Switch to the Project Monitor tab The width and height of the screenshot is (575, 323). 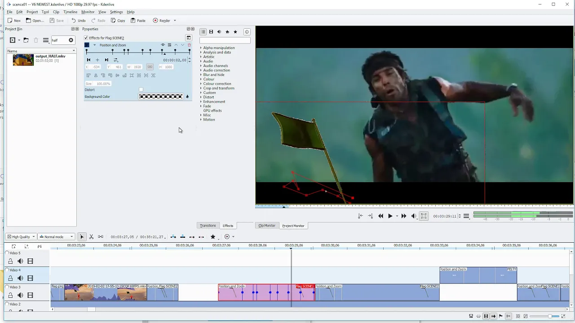pos(293,226)
